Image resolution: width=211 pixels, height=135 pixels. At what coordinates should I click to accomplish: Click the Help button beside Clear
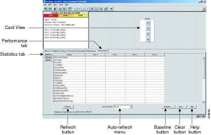(192, 107)
